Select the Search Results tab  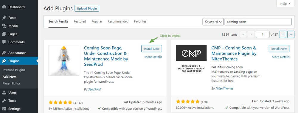click(x=58, y=21)
